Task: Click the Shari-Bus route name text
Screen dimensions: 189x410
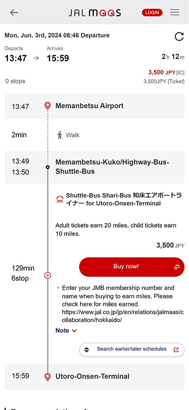Action: click(124, 199)
